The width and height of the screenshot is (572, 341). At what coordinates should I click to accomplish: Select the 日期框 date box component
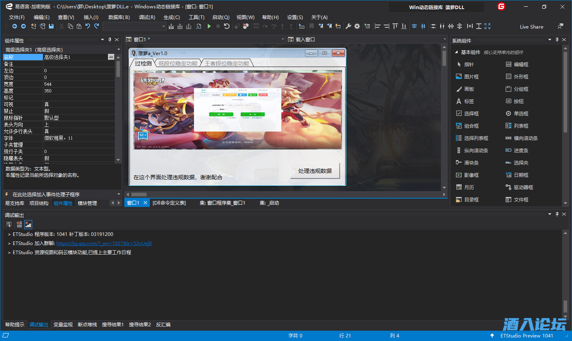(517, 175)
